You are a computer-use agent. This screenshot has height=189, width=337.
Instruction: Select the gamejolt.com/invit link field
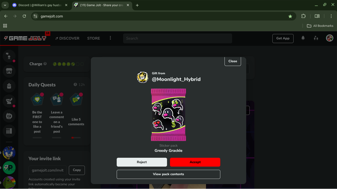point(48,170)
